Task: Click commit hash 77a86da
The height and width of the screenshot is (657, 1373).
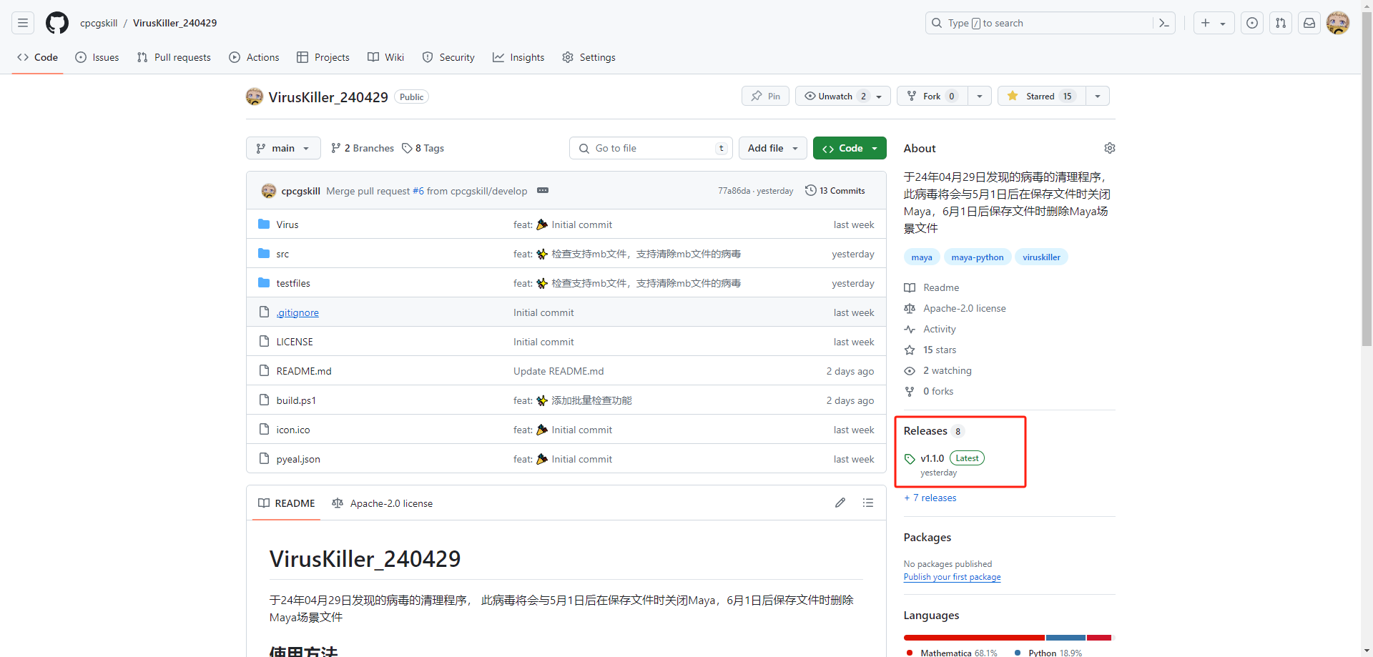Action: pyautogui.click(x=734, y=191)
